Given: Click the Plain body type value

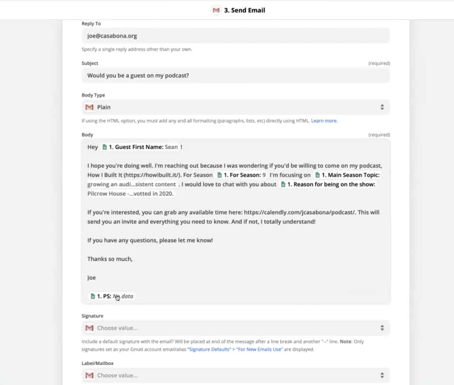Looking at the screenshot, I should click(104, 107).
